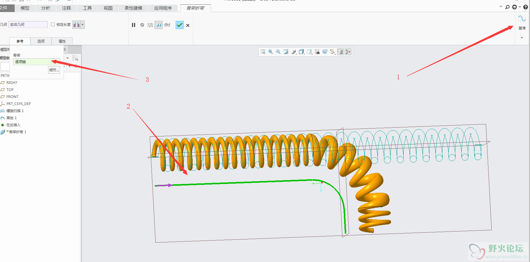
Task: Open the dropdown next to section control
Action: coord(83,25)
